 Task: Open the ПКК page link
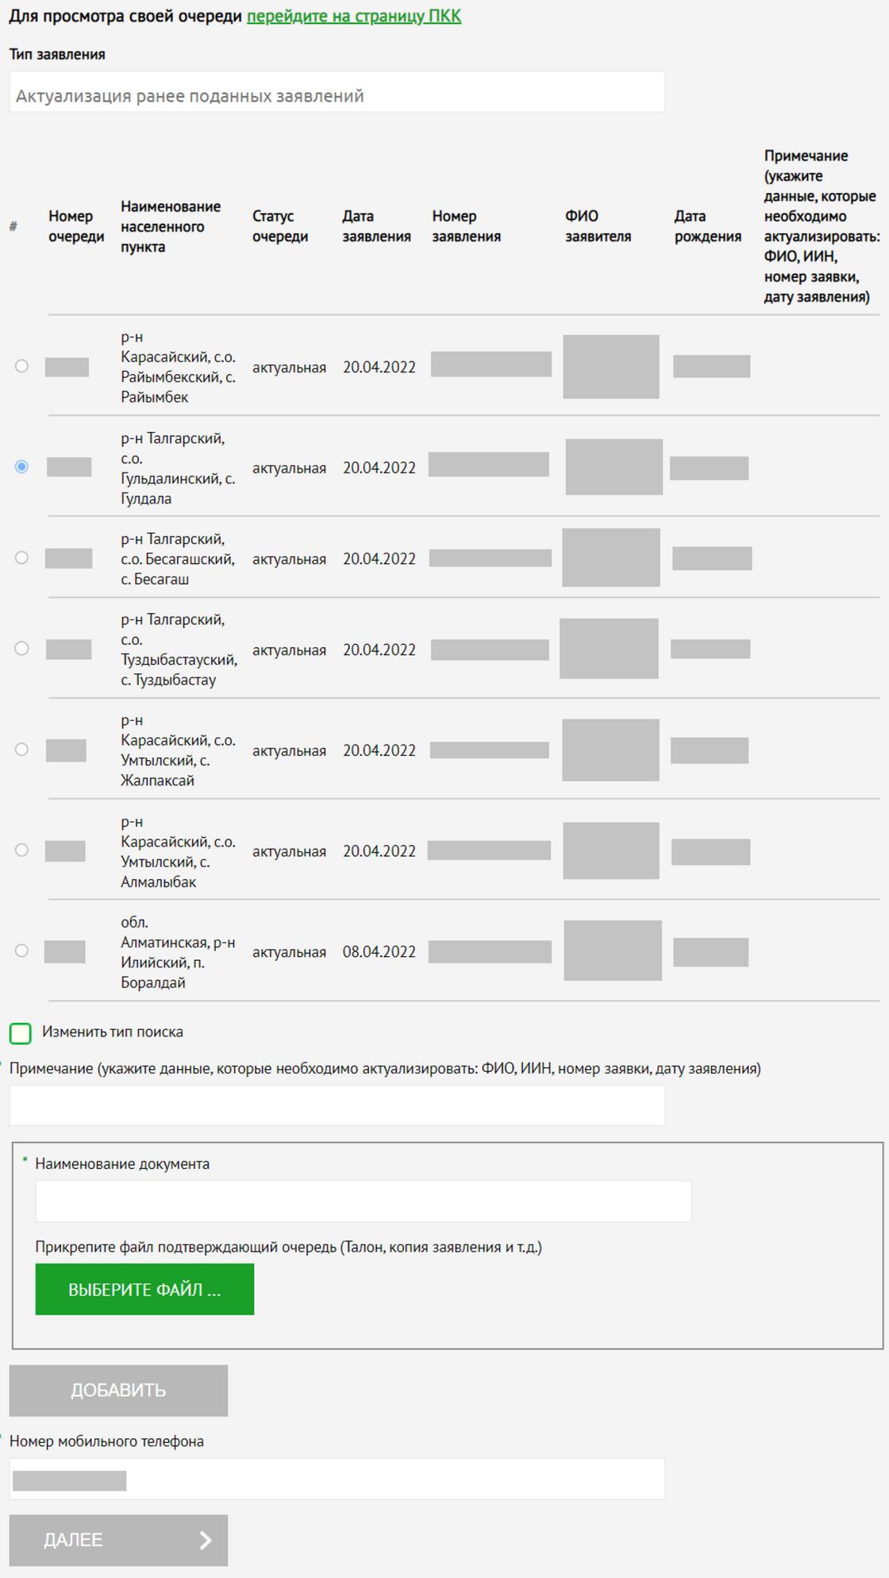click(x=353, y=16)
